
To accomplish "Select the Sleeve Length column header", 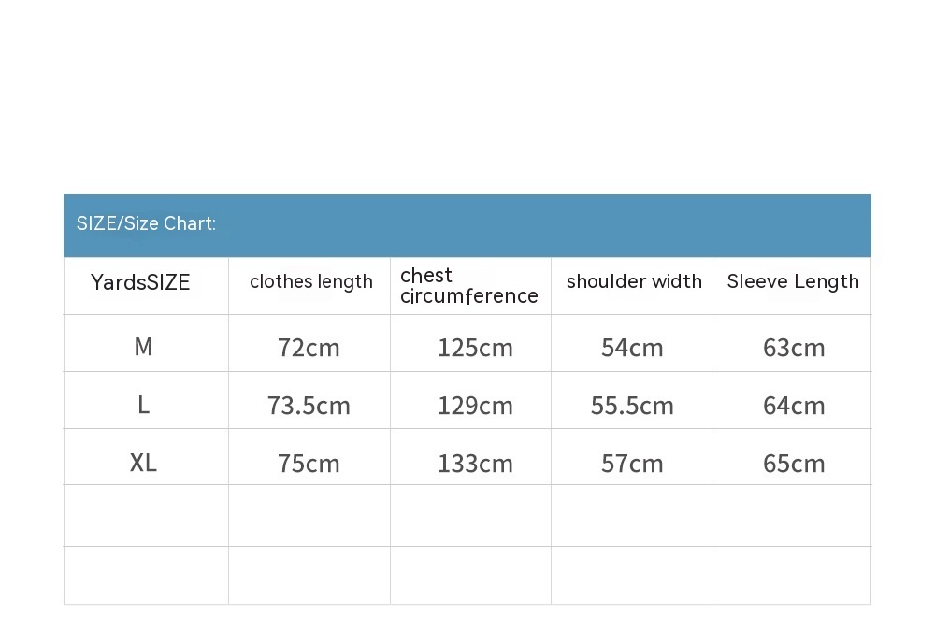I will click(x=793, y=282).
